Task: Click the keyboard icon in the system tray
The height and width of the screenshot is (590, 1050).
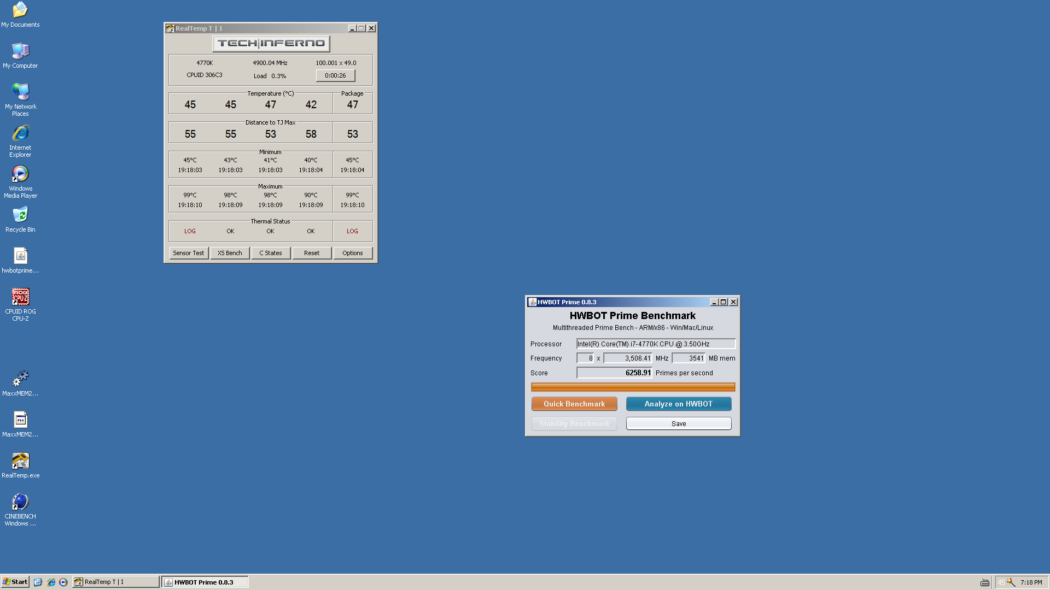Action: point(985,582)
